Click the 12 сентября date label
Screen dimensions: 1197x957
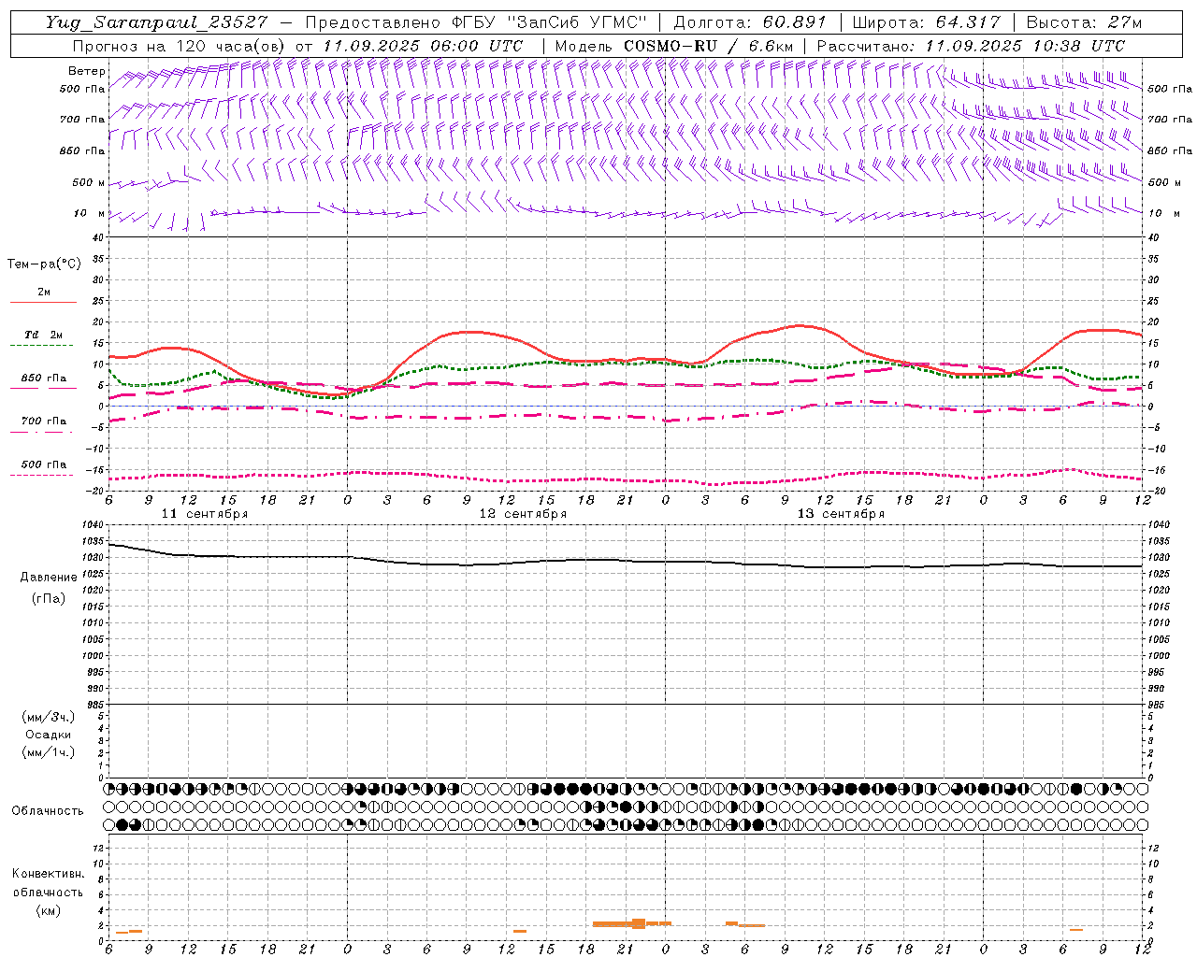(x=523, y=514)
